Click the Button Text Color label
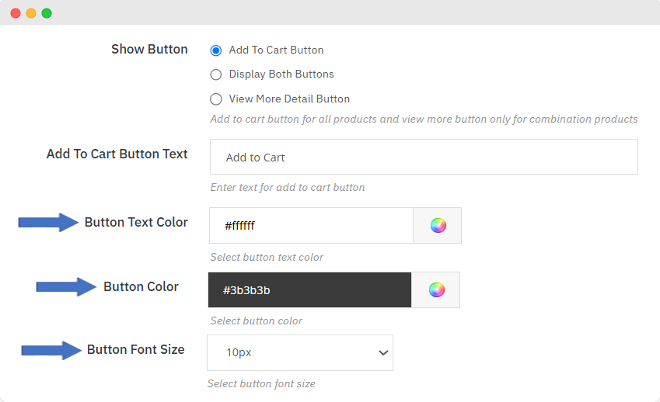This screenshot has width=660, height=402. click(136, 223)
